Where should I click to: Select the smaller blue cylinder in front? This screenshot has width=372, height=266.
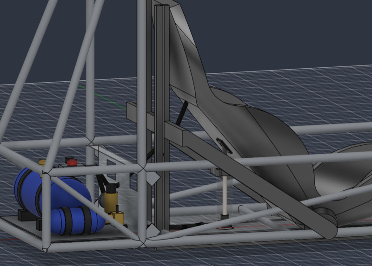[x=77, y=221]
